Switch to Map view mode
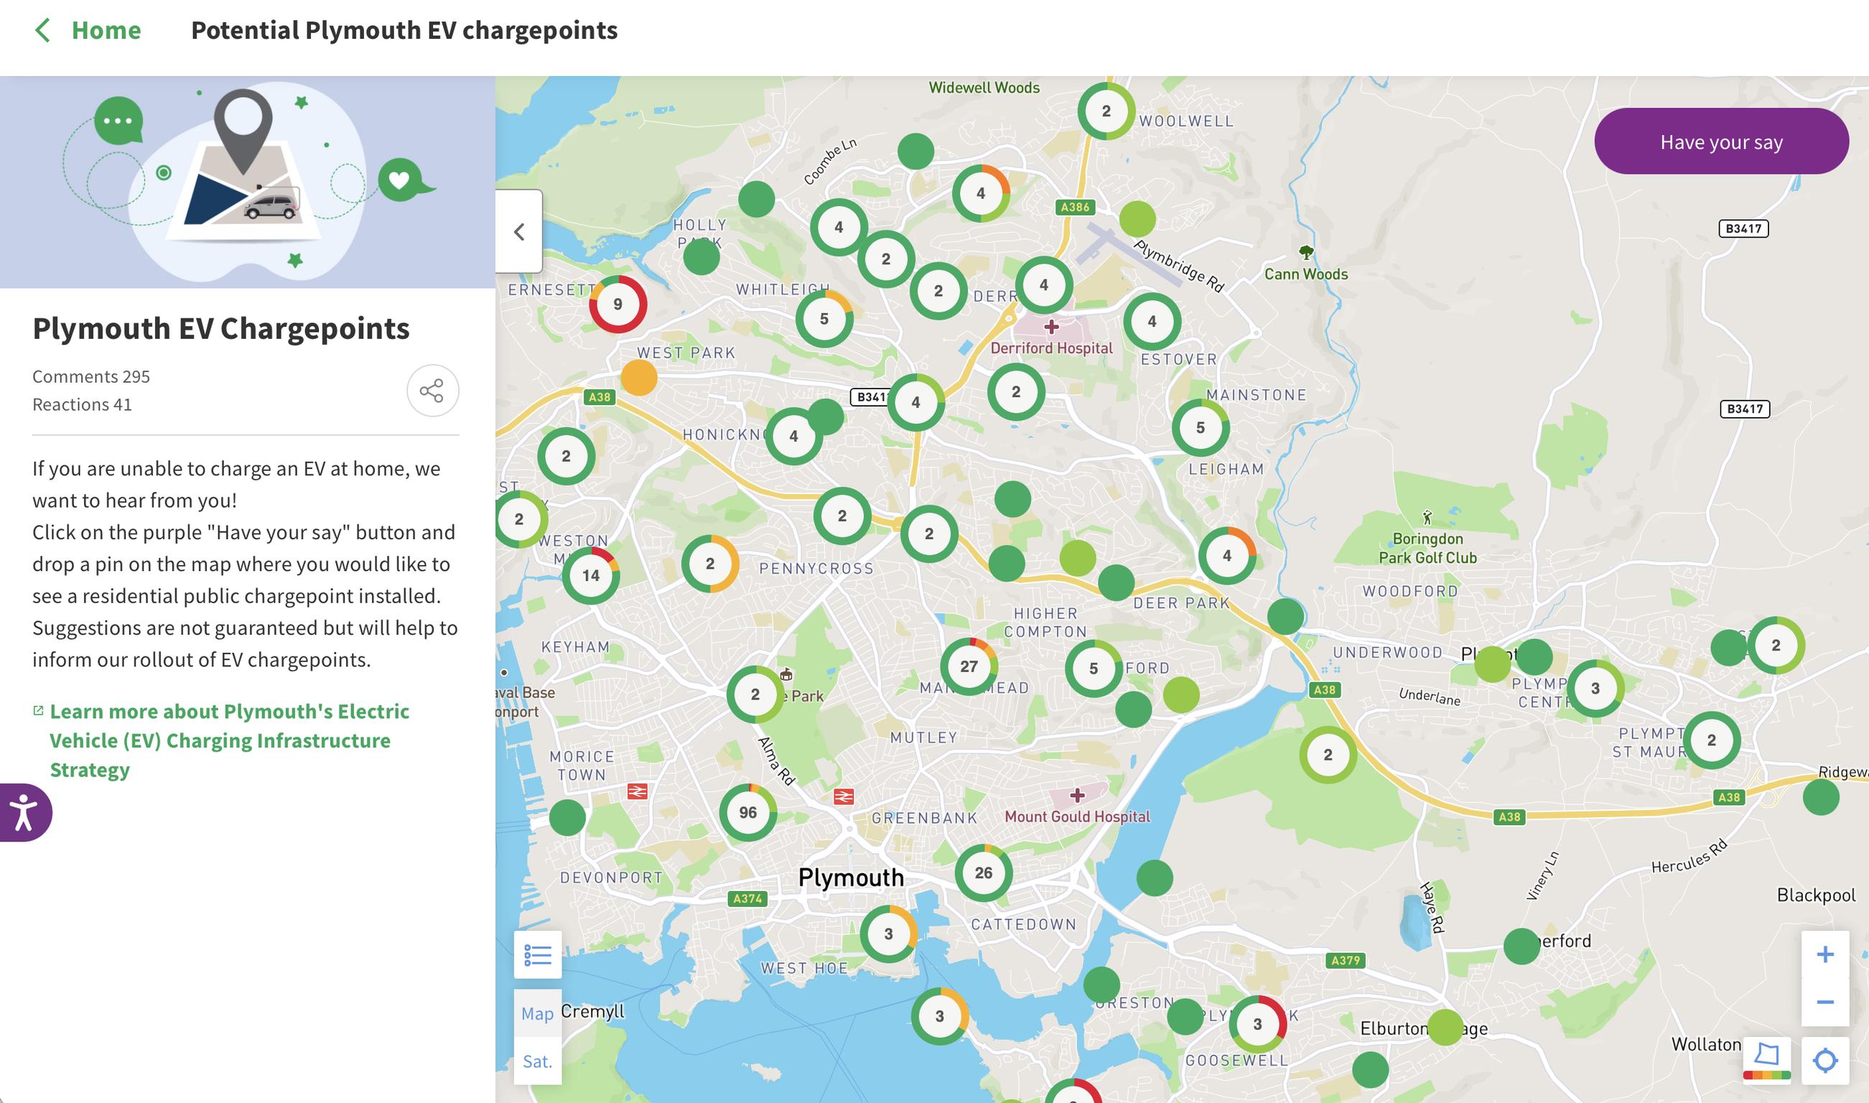This screenshot has width=1869, height=1103. (537, 1013)
